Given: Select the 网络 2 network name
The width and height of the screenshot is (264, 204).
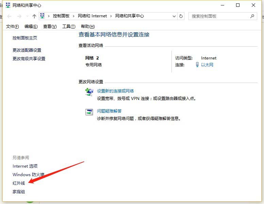Looking at the screenshot, I should tap(92, 58).
